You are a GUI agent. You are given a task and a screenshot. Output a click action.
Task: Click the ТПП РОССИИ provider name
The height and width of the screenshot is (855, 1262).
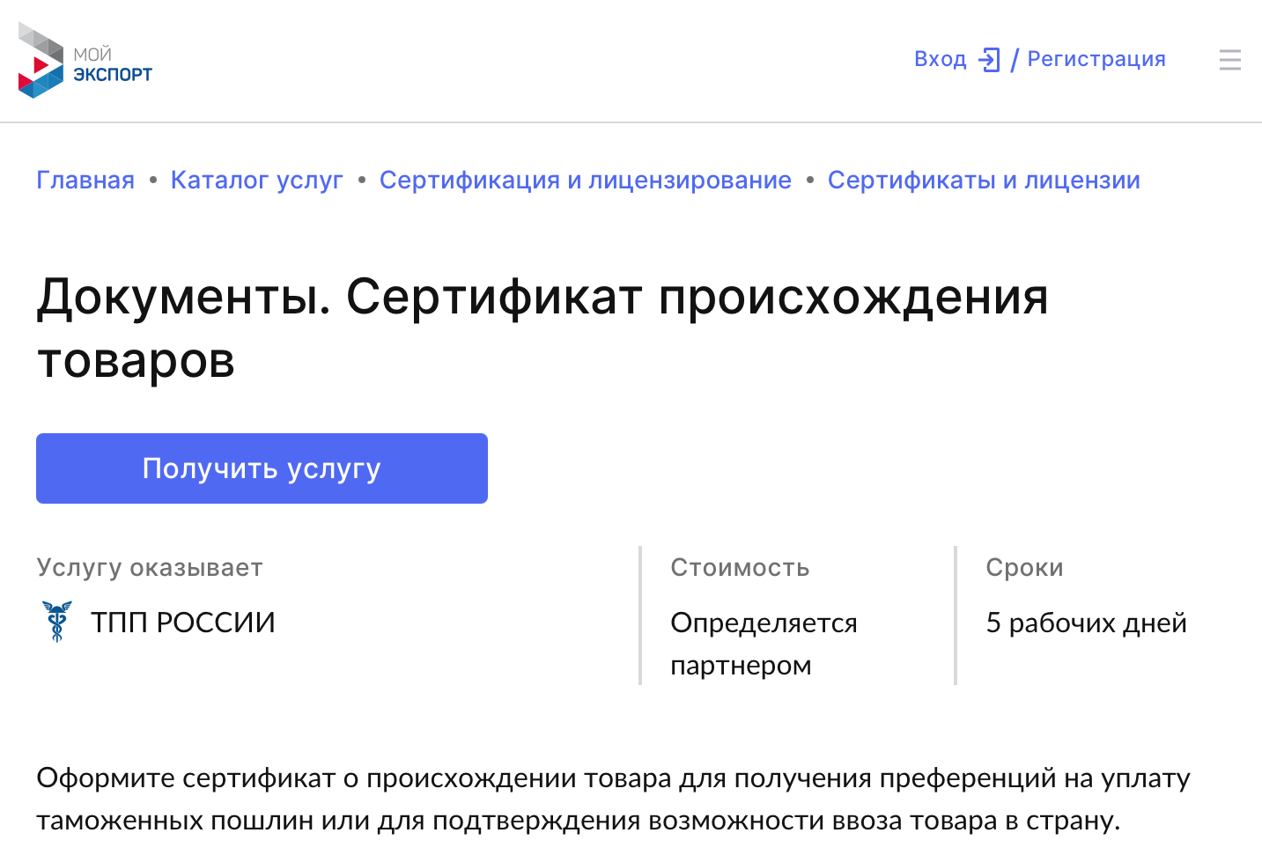click(183, 623)
